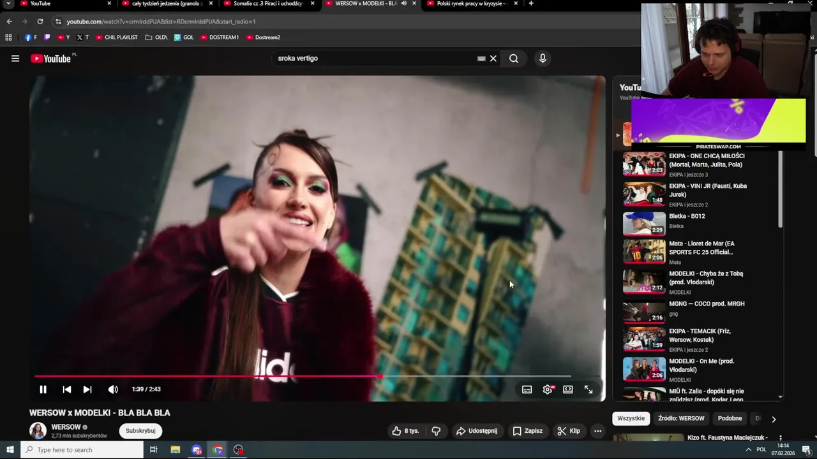Run search with magnifier button
This screenshot has height=459, width=817.
(514, 59)
